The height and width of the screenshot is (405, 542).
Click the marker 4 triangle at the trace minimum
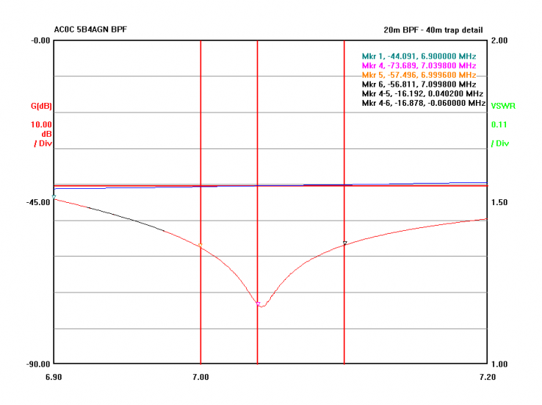[x=258, y=304]
